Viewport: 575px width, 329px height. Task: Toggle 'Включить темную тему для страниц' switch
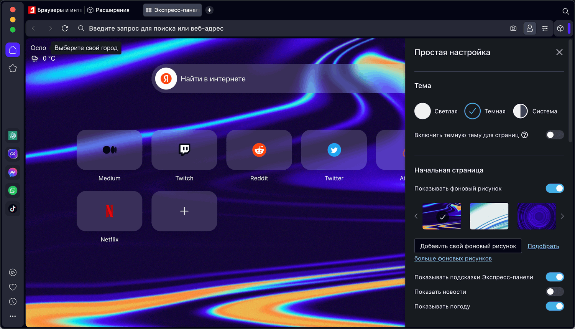click(x=555, y=135)
